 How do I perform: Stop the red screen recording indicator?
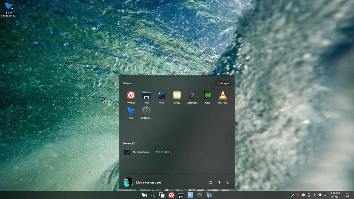point(297,195)
